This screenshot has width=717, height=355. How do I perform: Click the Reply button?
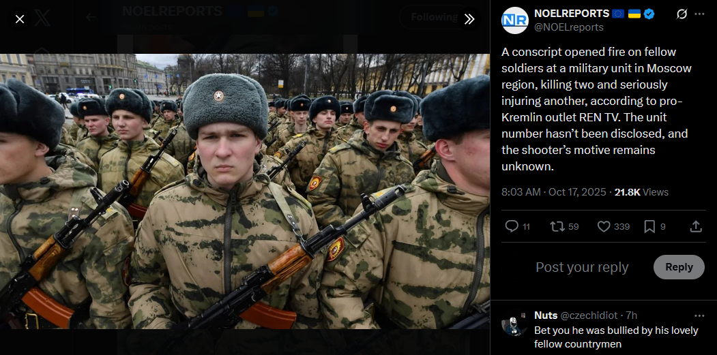pos(679,267)
